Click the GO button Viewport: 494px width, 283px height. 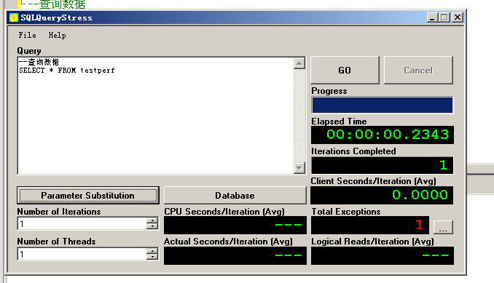pos(345,70)
